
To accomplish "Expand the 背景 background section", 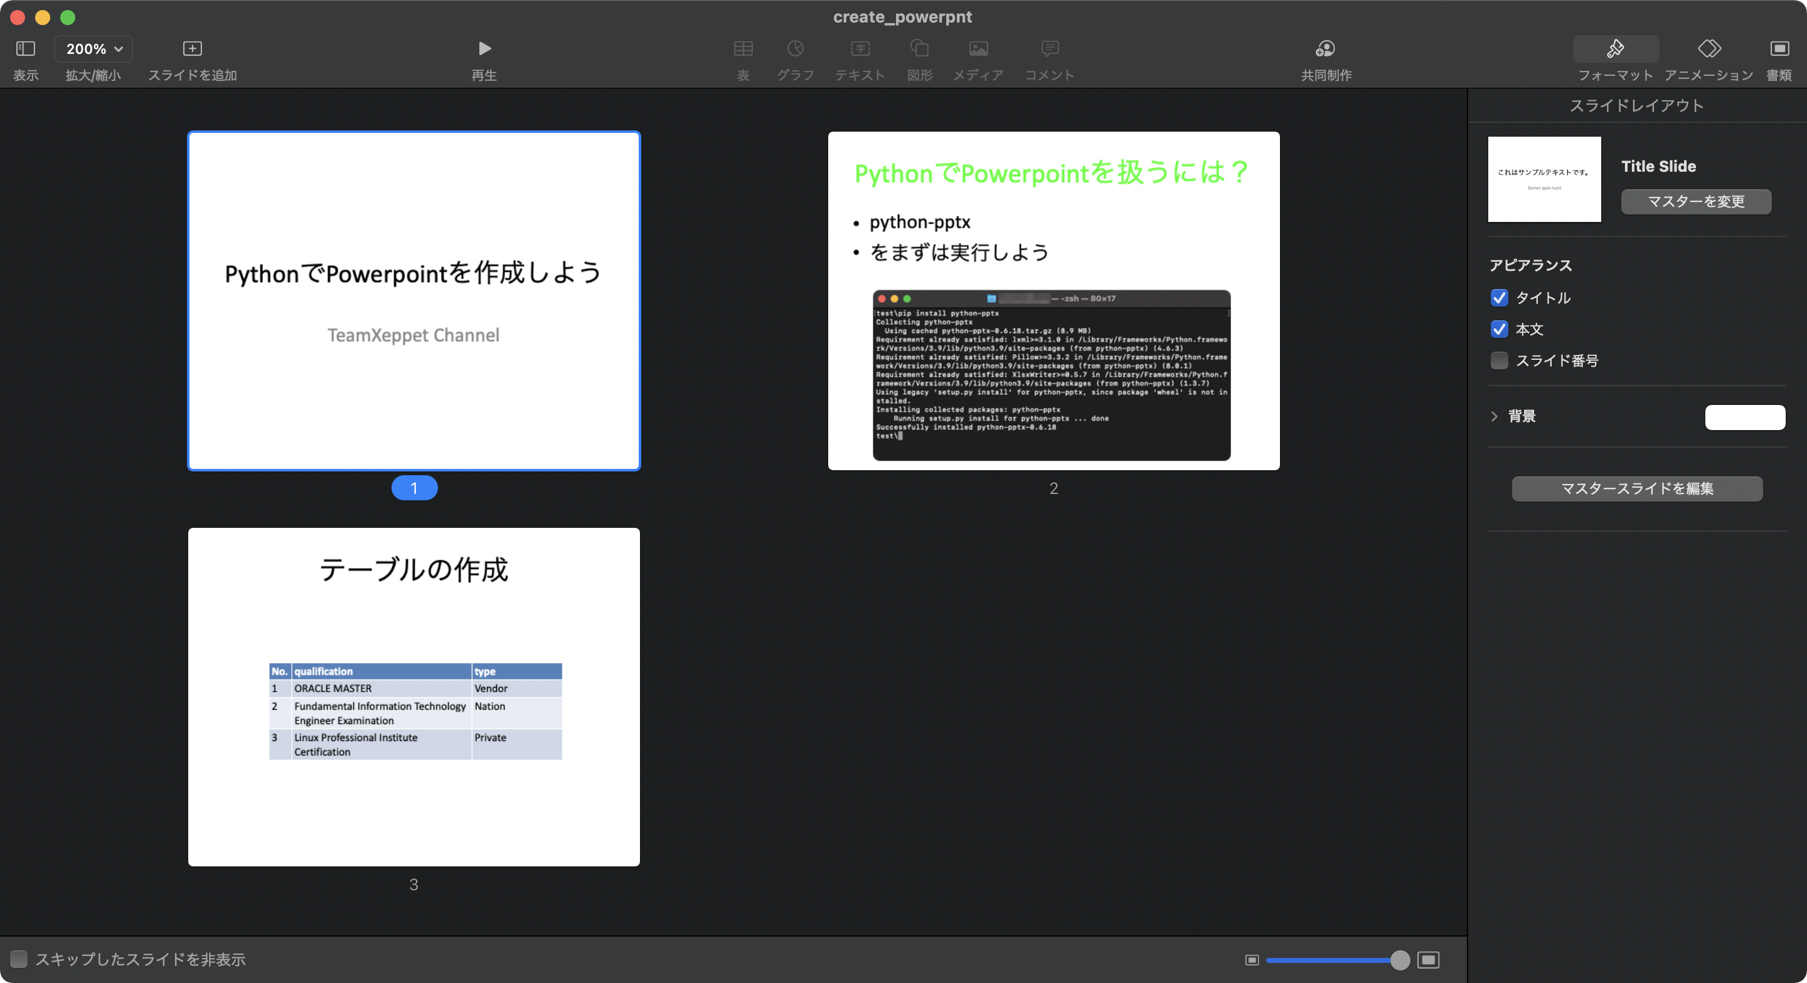I will click(1494, 416).
